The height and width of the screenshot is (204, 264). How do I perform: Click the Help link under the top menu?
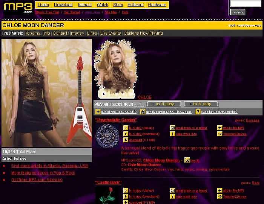125,12
